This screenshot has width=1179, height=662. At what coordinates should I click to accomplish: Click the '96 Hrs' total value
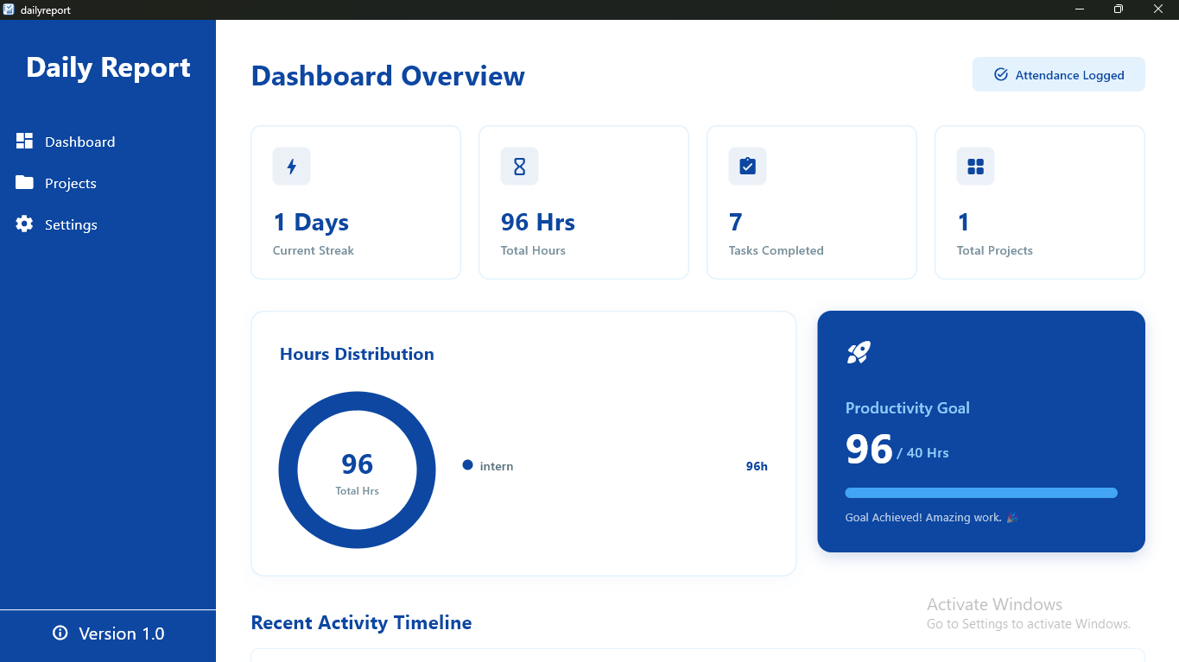pos(538,222)
